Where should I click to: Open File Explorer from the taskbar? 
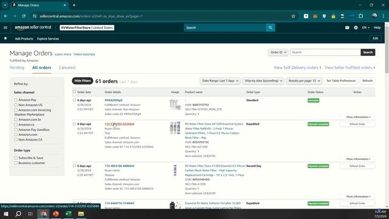pos(81,214)
